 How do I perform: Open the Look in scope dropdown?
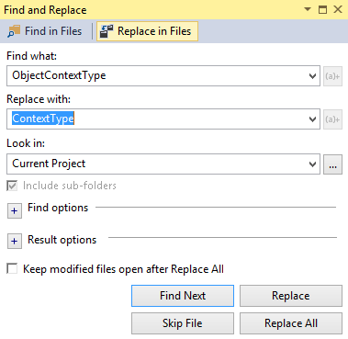[x=312, y=164]
